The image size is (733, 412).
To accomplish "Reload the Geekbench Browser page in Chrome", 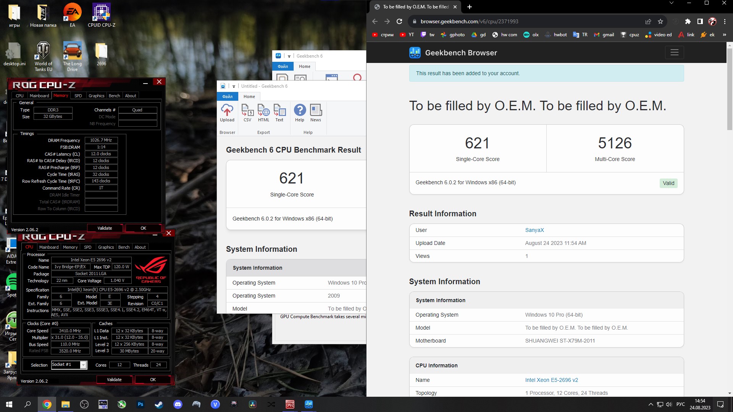I will tap(399, 21).
